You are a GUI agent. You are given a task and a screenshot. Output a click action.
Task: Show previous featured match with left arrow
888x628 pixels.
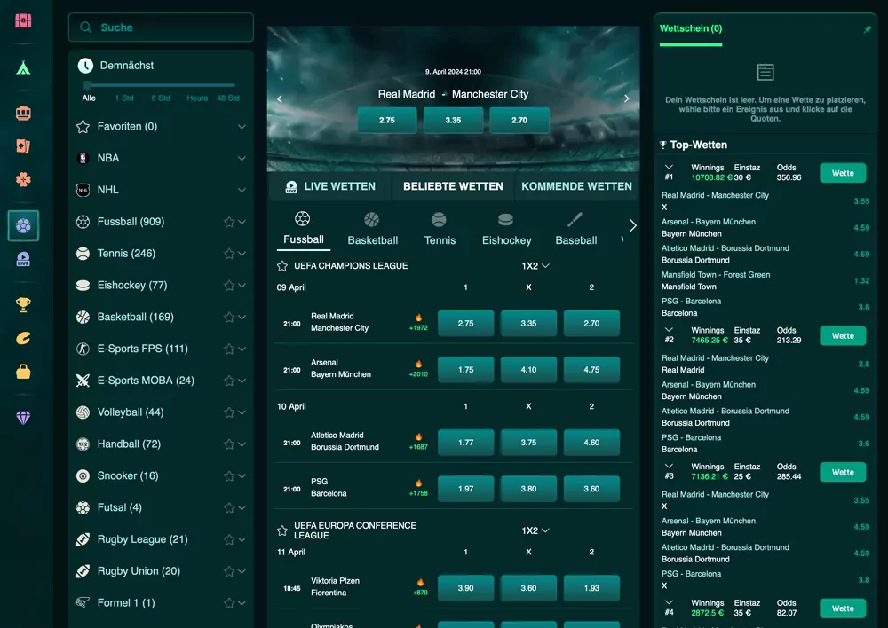pyautogui.click(x=280, y=98)
